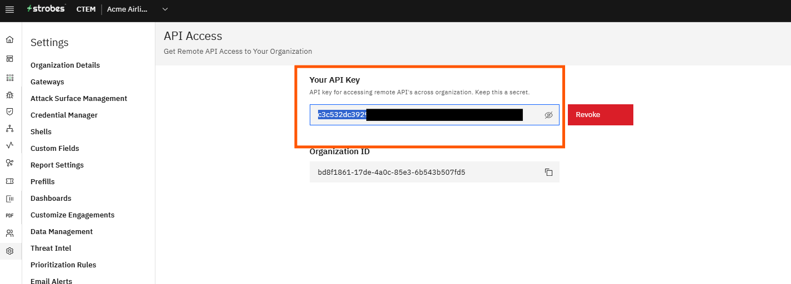Toggle API key visibility eye icon
This screenshot has width=791, height=284.
548,115
